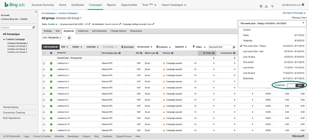Open account settings gear icon

point(303,5)
